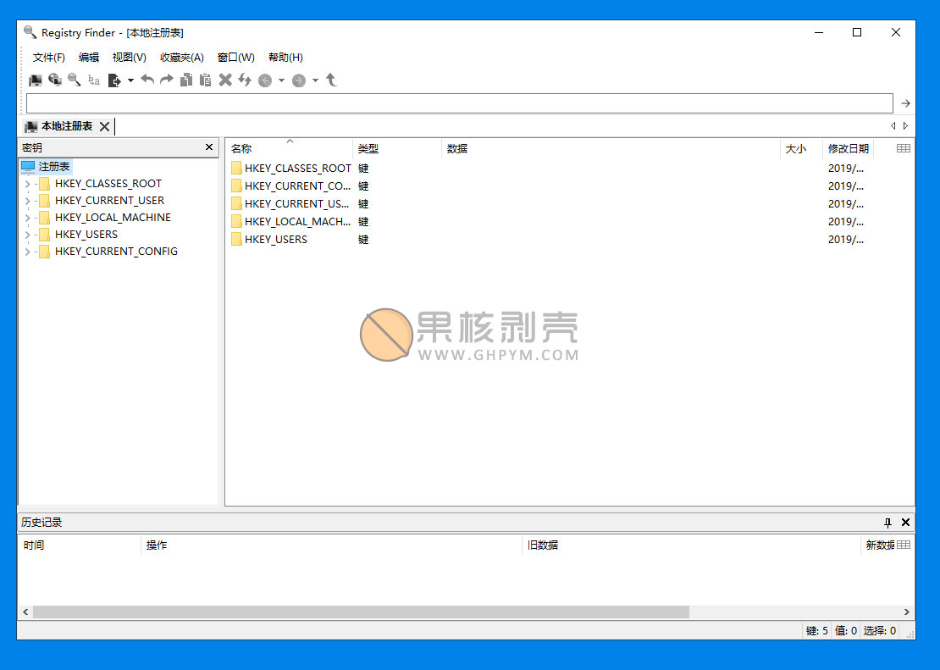
Task: Show next tabs with right triangle arrow
Action: click(905, 126)
